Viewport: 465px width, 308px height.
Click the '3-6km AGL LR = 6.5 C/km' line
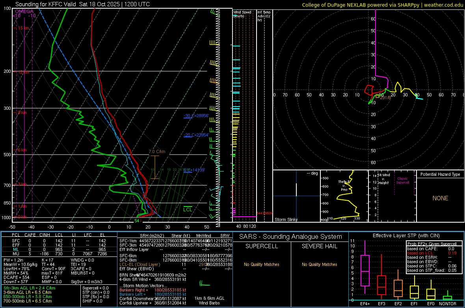pos(28,292)
